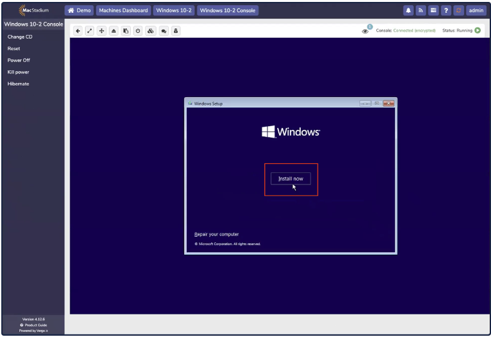Go to the Demo home tab
The width and height of the screenshot is (491, 337).
[x=79, y=10]
